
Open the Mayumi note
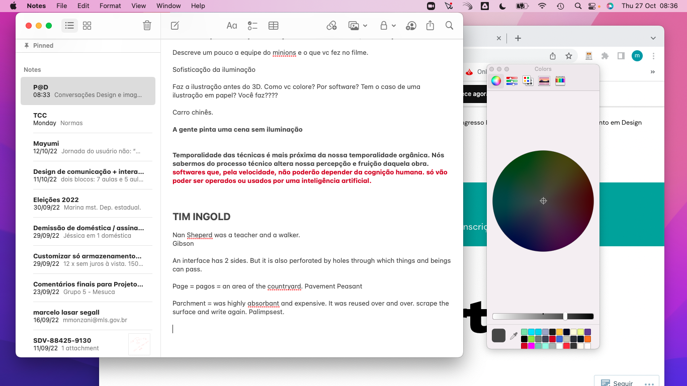[88, 147]
